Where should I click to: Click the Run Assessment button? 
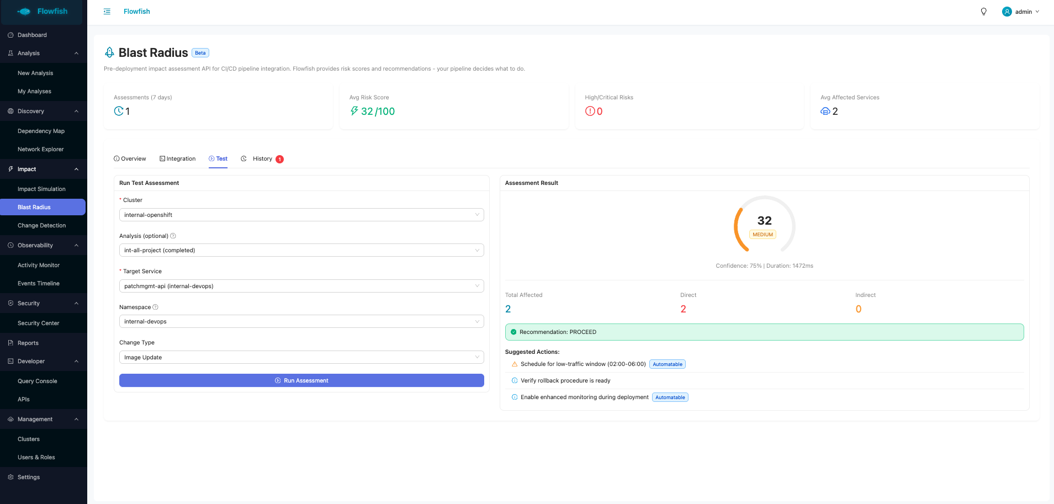(301, 380)
